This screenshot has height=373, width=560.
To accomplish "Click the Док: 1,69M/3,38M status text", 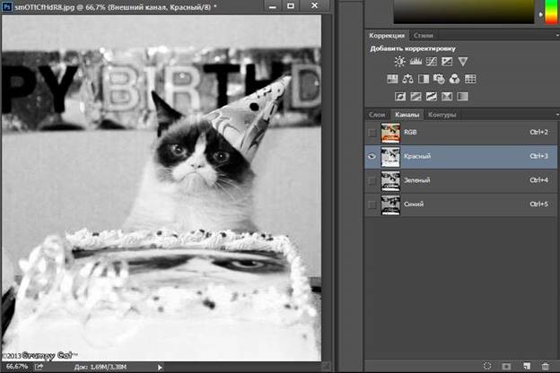I will [x=101, y=367].
